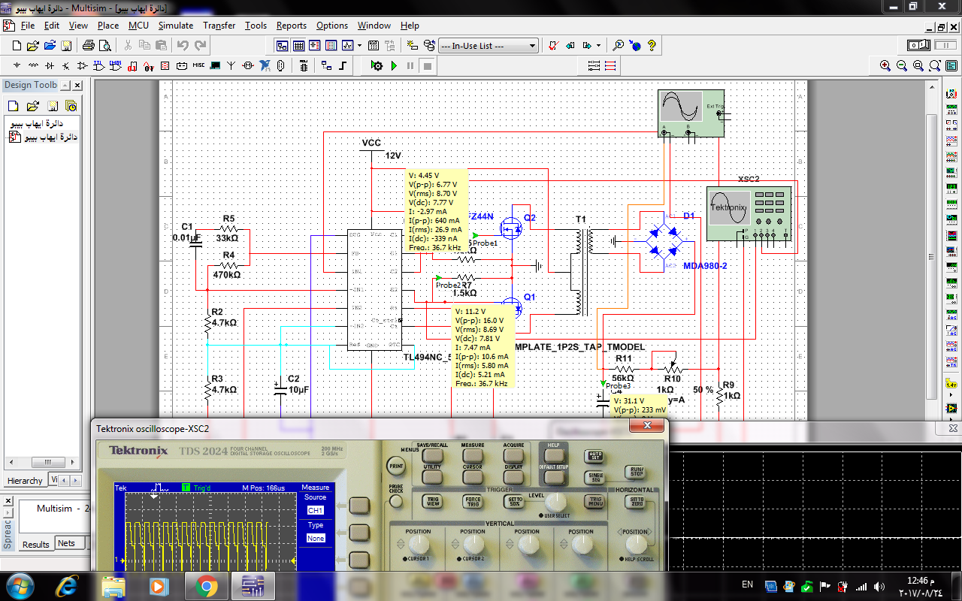962x601 pixels.
Task: Undo the last action
Action: [x=183, y=46]
